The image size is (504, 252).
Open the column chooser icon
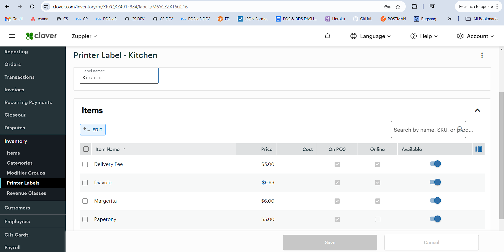479,149
